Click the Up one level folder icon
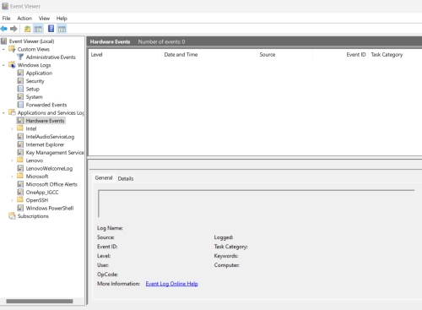 pyautogui.click(x=27, y=29)
